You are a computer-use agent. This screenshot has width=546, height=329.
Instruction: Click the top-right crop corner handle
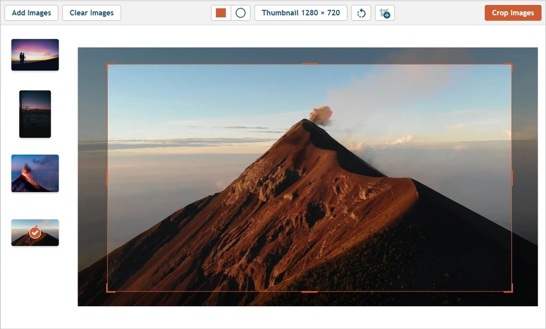511,64
